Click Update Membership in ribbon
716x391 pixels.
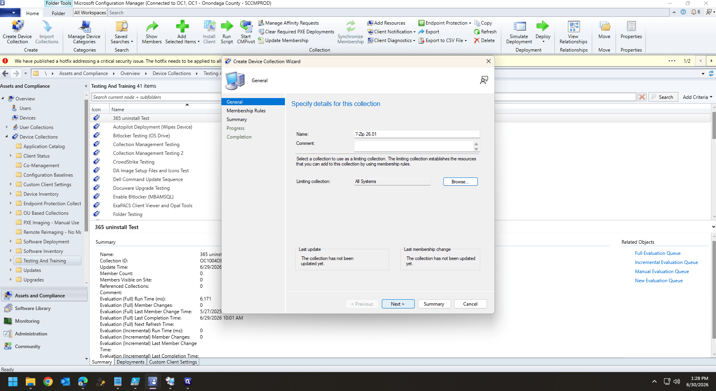[283, 40]
